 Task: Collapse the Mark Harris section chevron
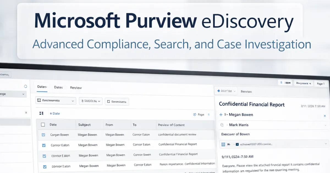[325, 125]
